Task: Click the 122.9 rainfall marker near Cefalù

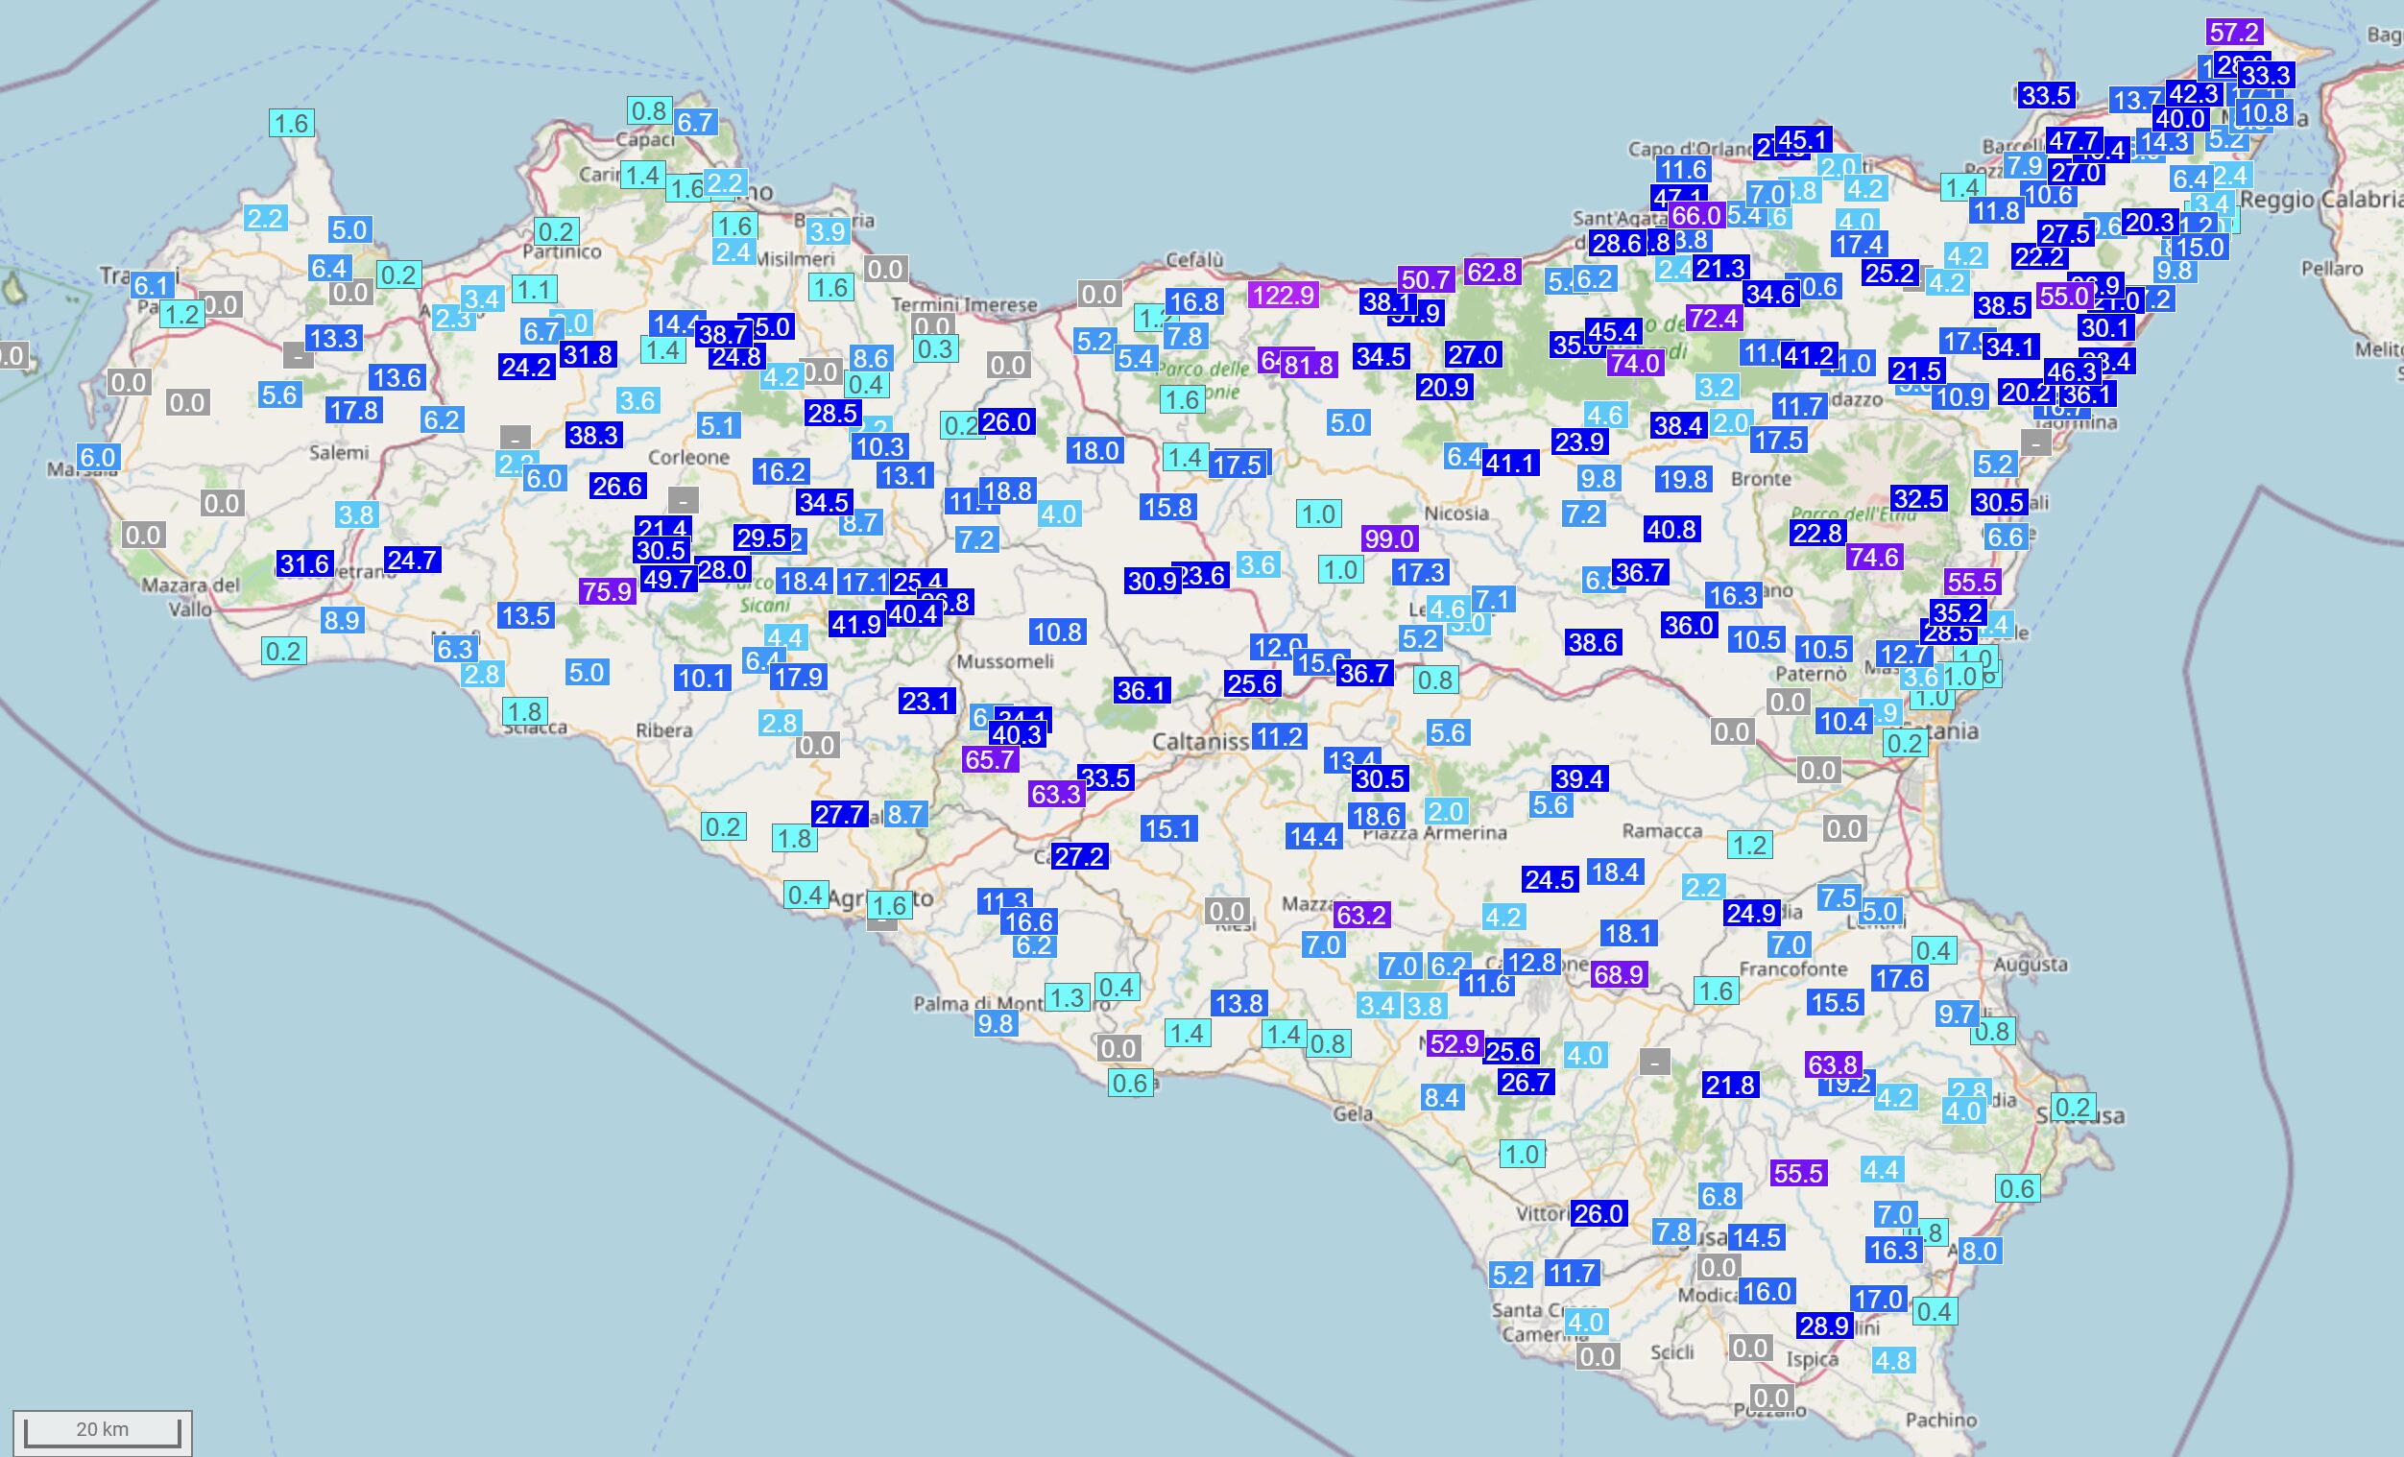Action: 1283,295
